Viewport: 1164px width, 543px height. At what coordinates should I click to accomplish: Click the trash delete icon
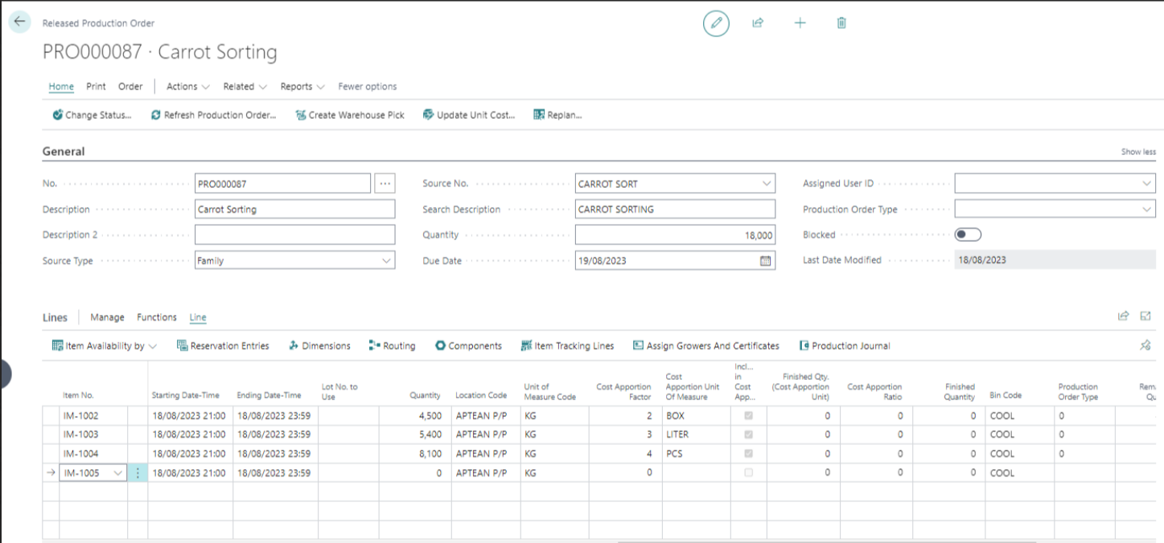[x=841, y=23]
